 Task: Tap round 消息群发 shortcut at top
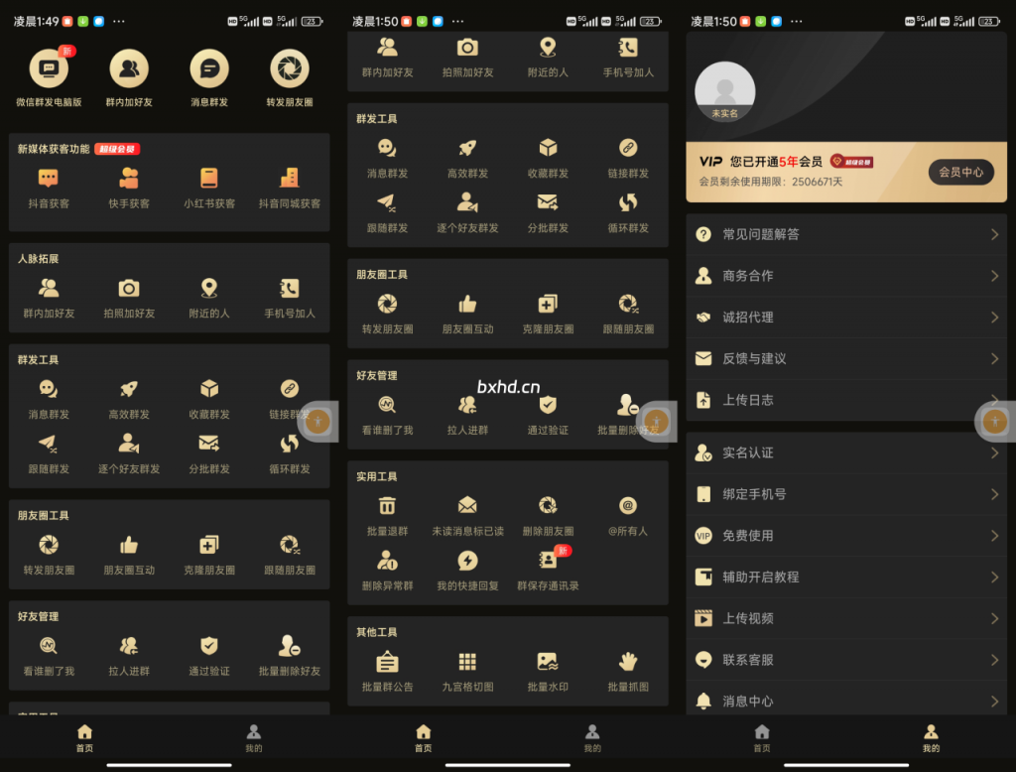coord(209,68)
